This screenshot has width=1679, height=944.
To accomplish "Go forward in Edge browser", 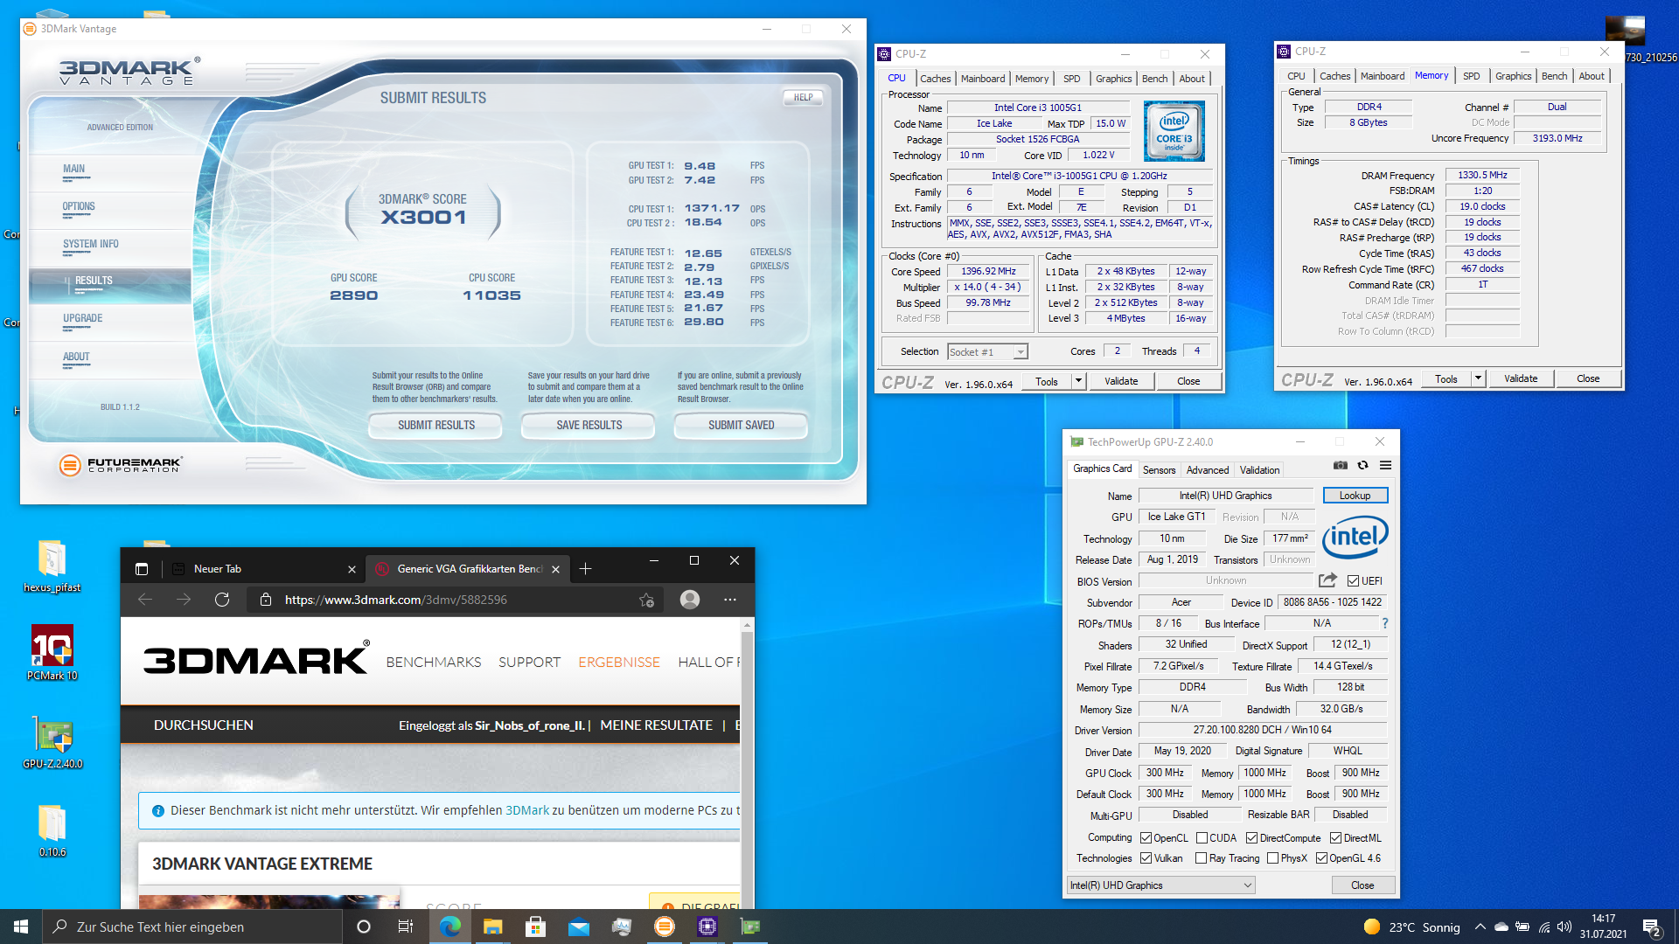I will pos(184,600).
